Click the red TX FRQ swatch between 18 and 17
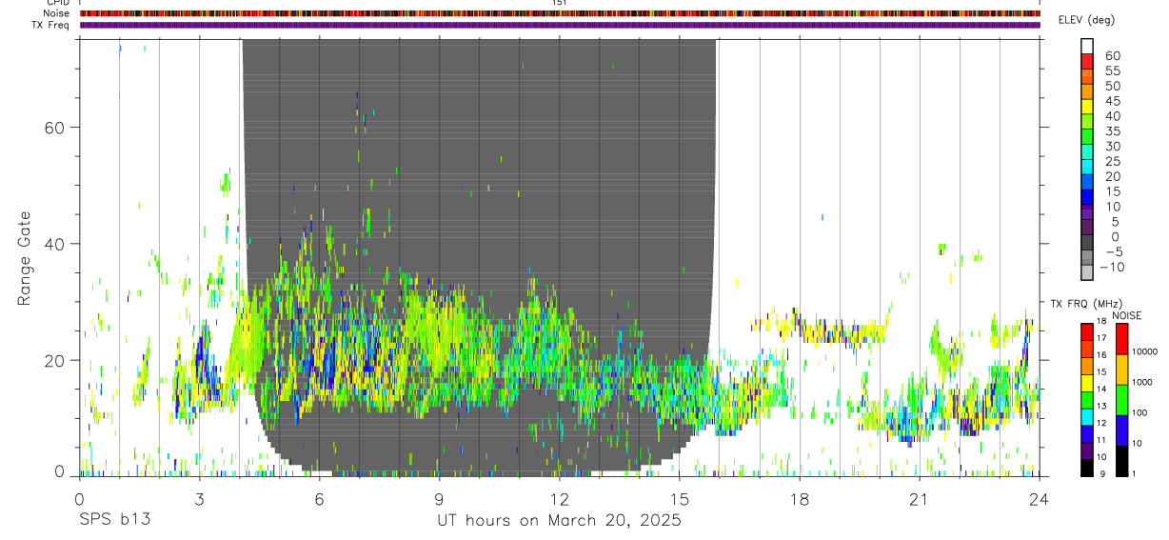This screenshot has height=540, width=1169. coord(1086,331)
